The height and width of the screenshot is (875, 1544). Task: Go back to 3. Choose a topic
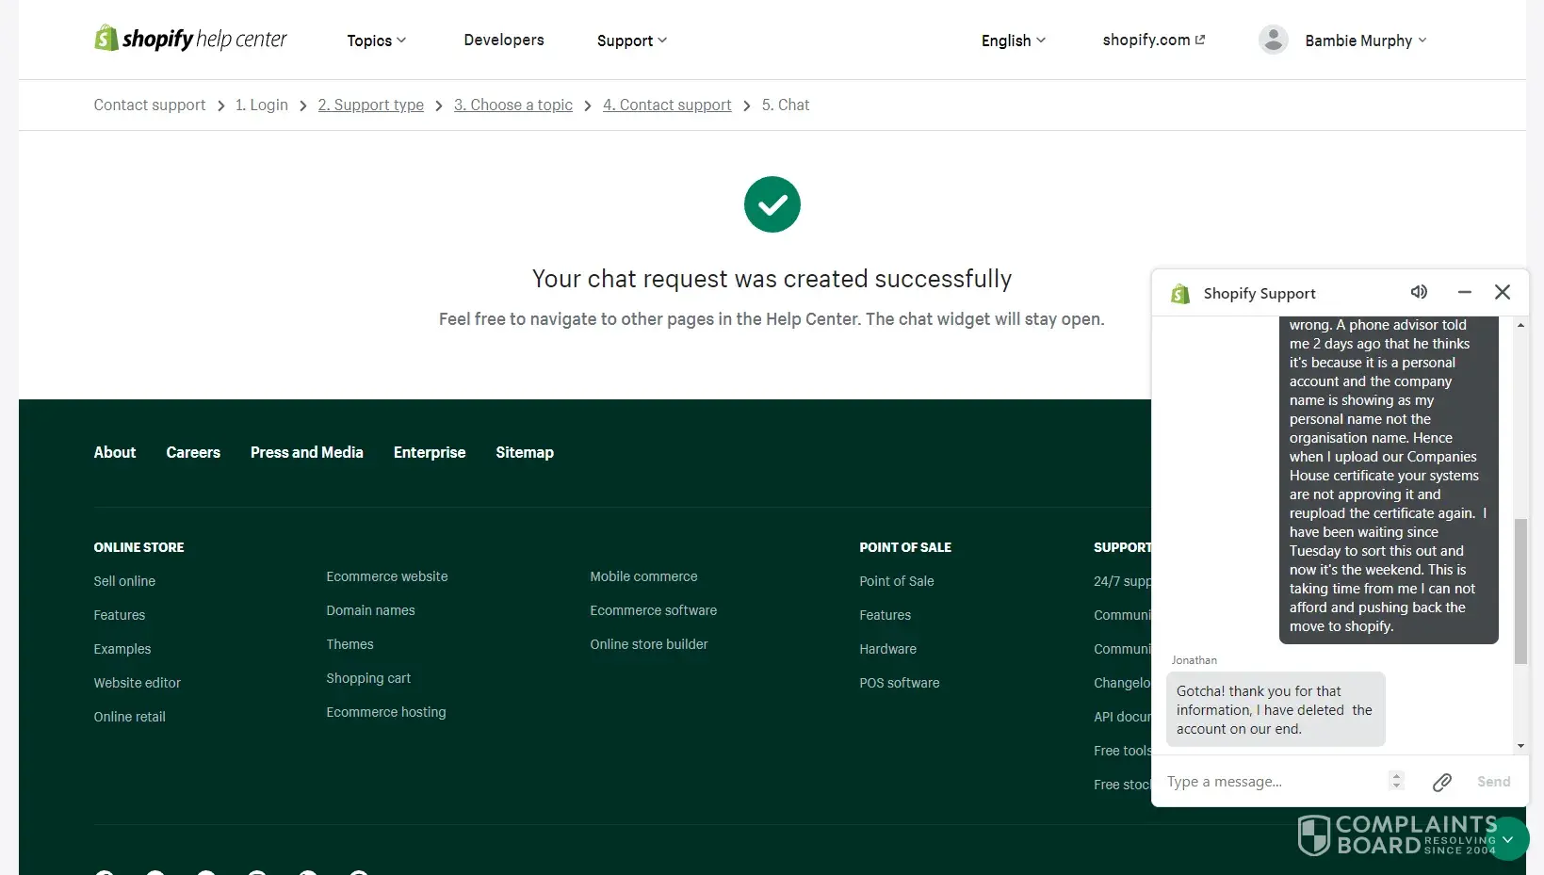pyautogui.click(x=513, y=105)
